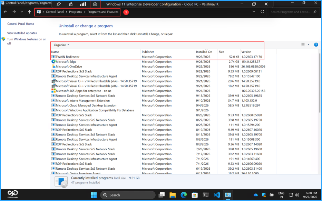Expand the address bar history dropdown
The height and width of the screenshot is (201, 322).
click(254, 12)
